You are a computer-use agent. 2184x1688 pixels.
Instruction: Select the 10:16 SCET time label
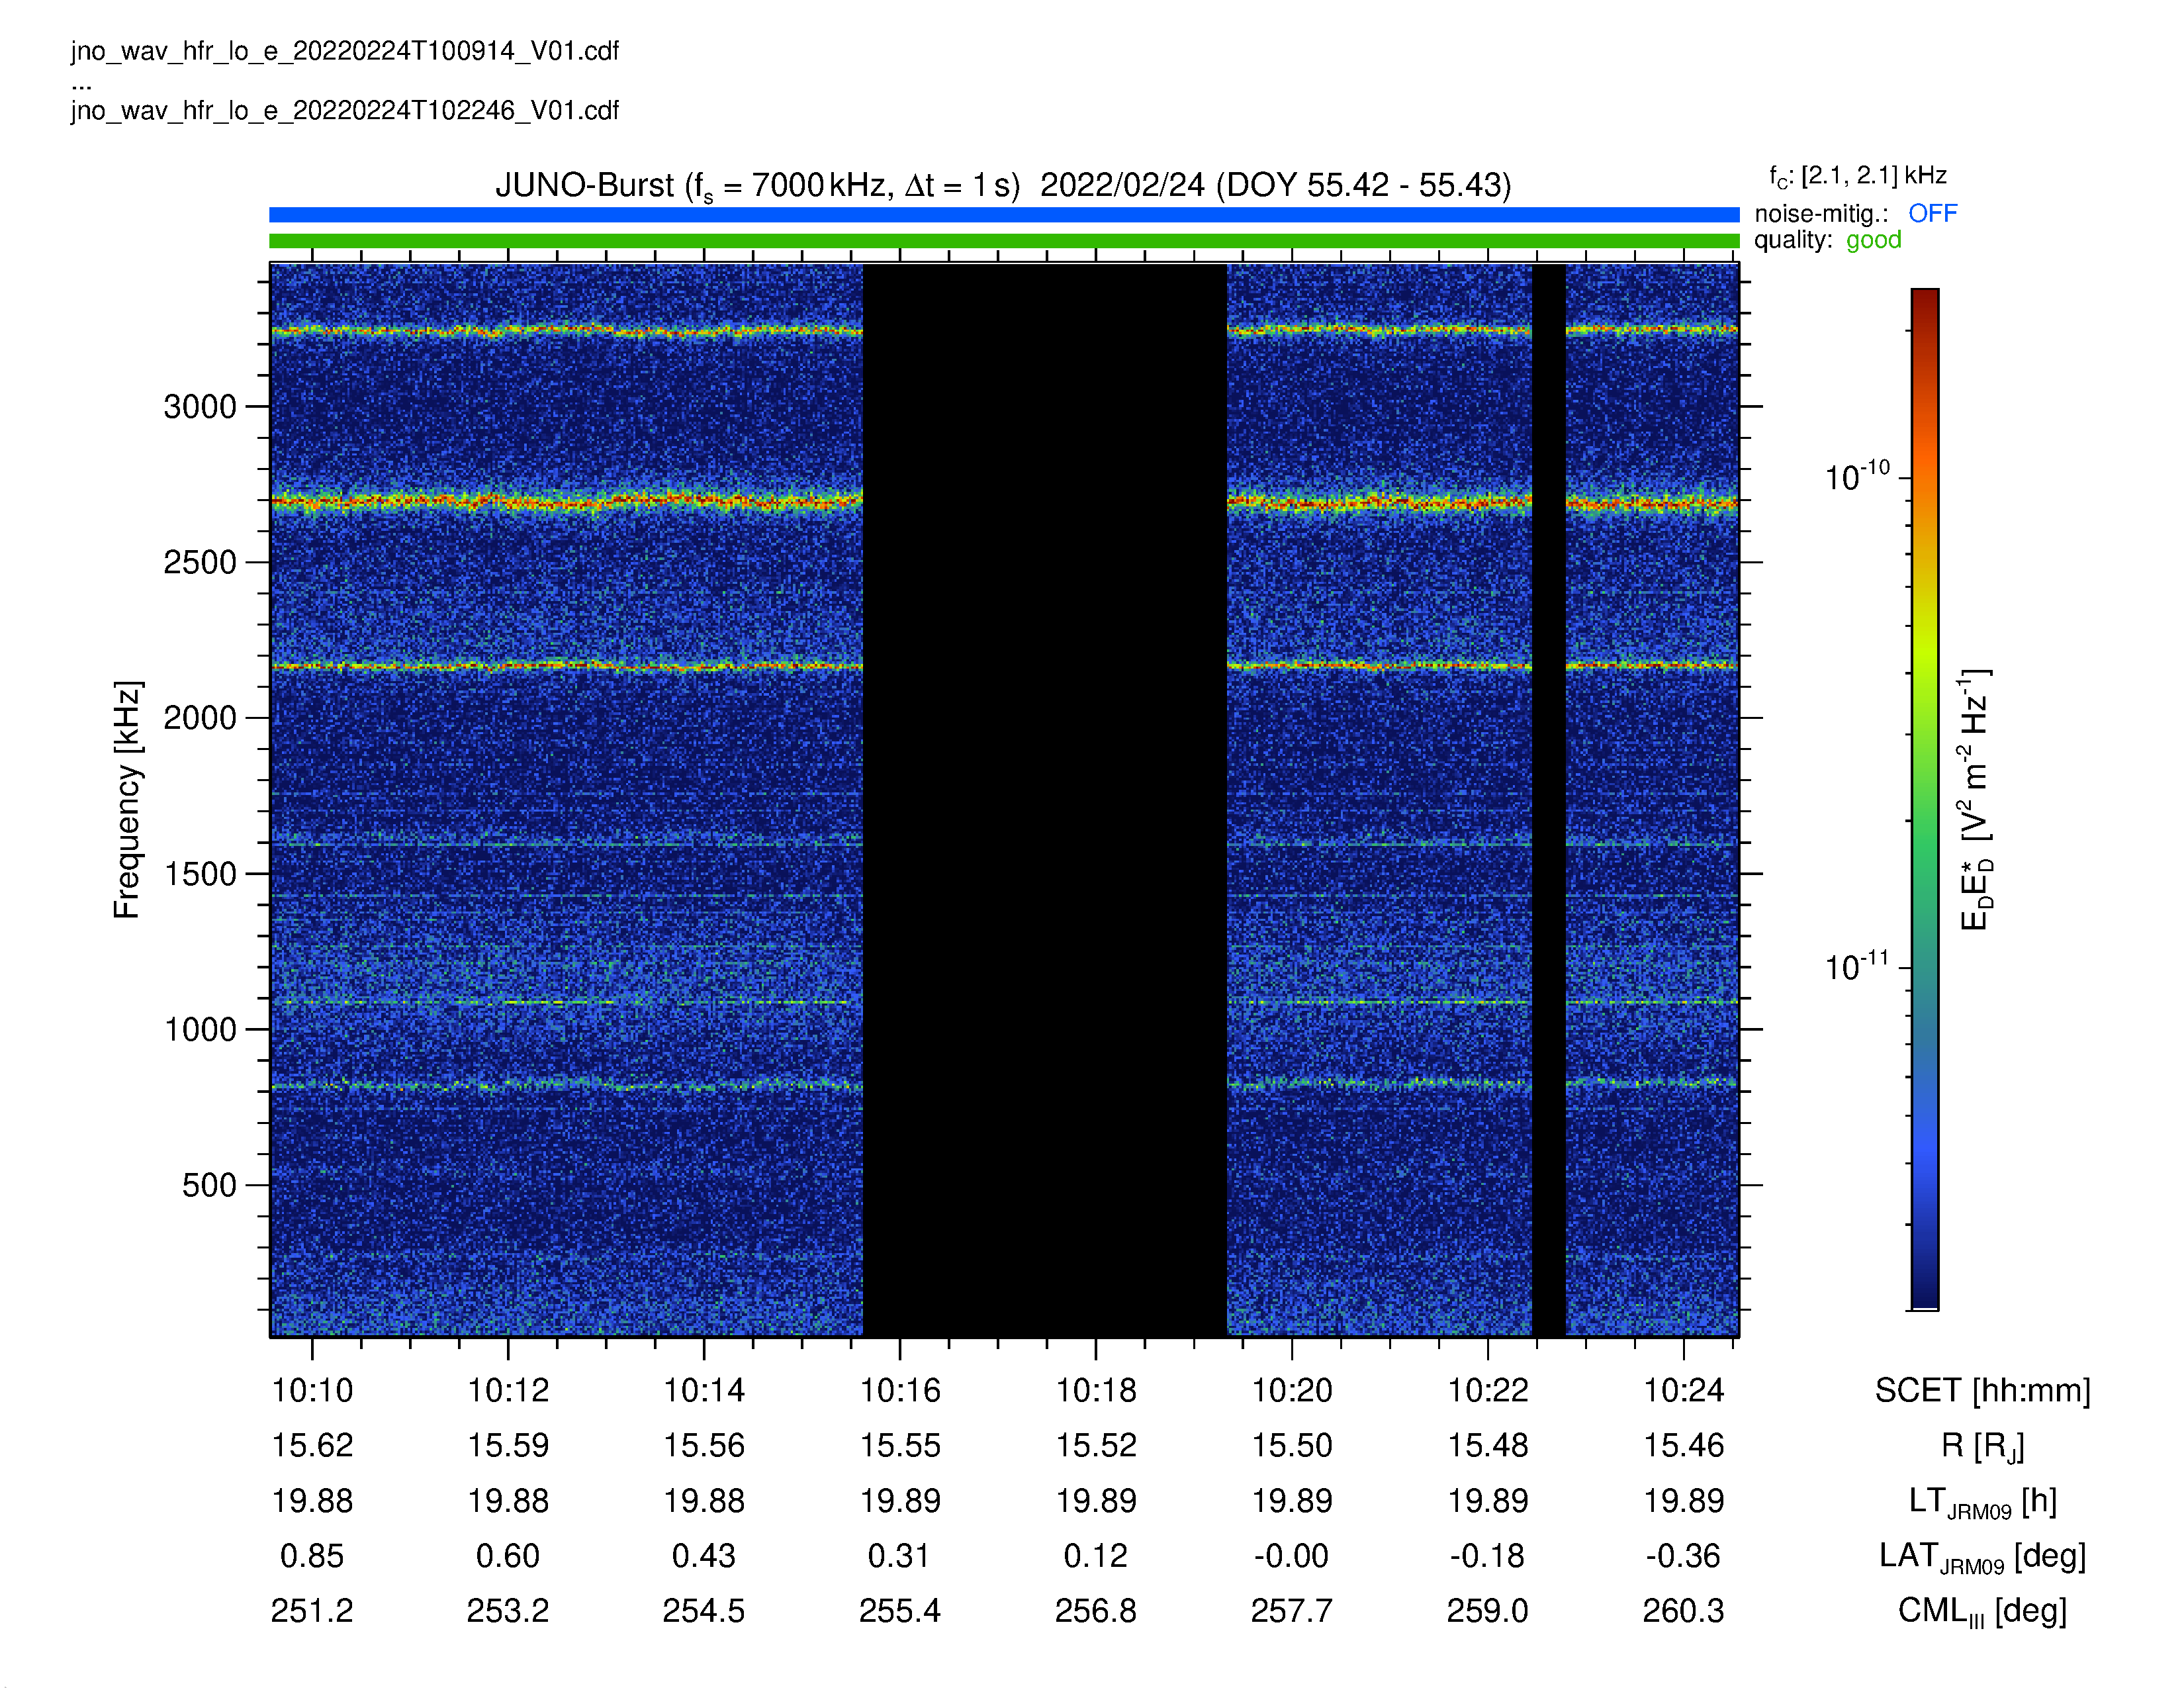point(900,1390)
